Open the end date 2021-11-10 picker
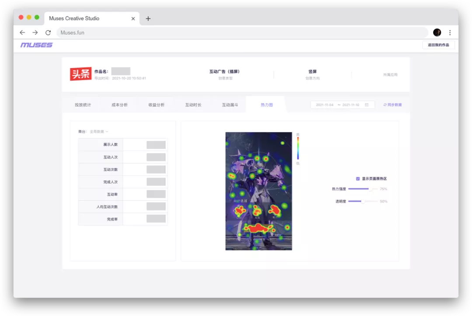 (x=351, y=105)
